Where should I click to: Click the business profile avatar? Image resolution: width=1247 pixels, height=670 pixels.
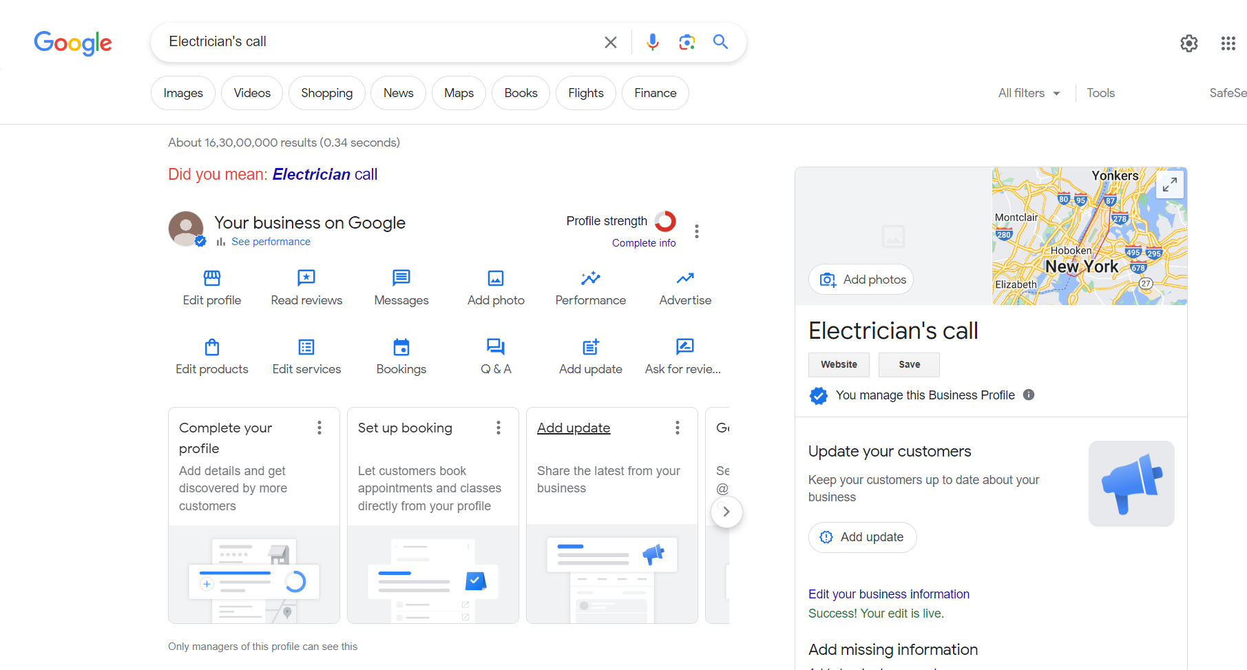(186, 229)
